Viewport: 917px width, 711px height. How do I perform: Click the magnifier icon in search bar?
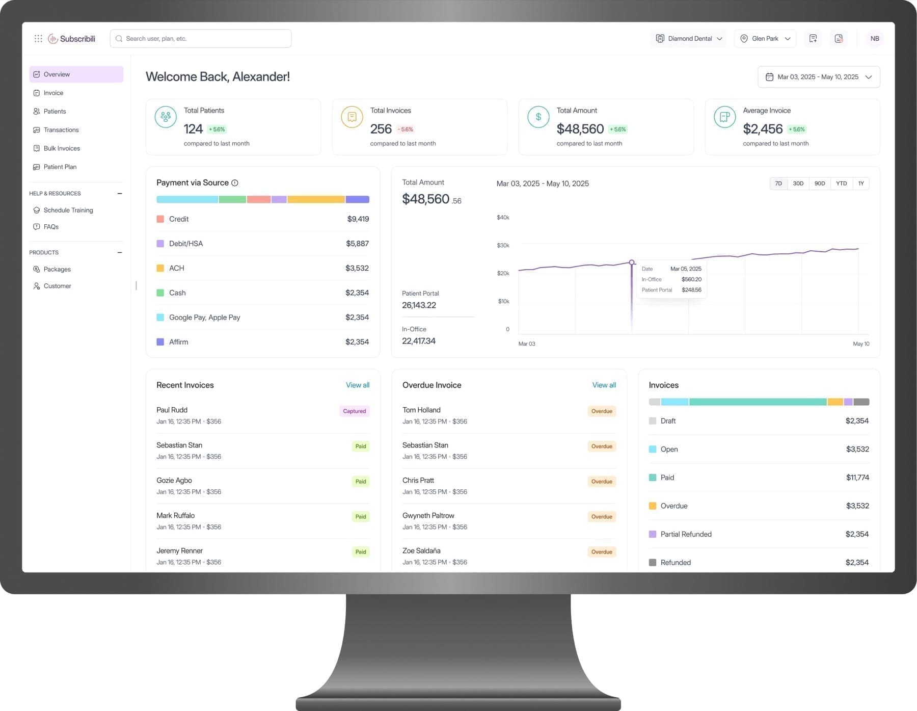[x=119, y=39]
